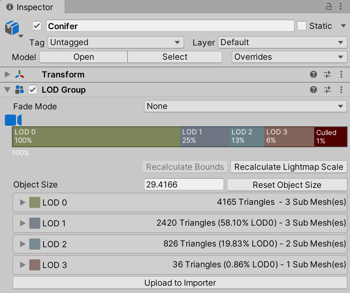Click the Recalculate Lightmap Scale button

coord(288,167)
